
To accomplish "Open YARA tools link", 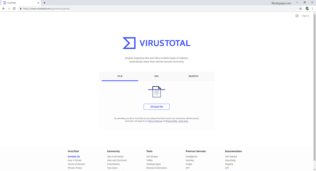I will [x=149, y=160].
